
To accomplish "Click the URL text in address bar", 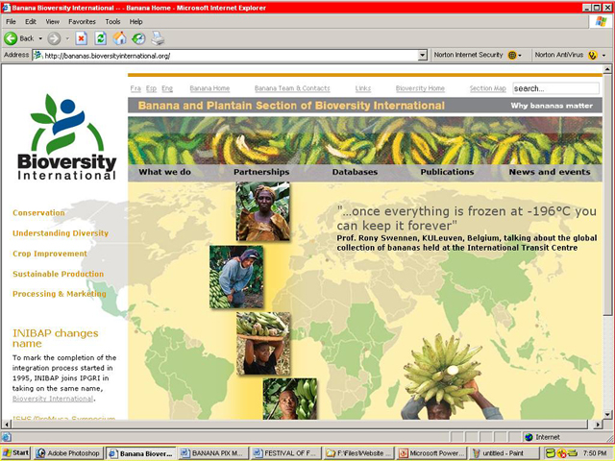I will (x=108, y=56).
